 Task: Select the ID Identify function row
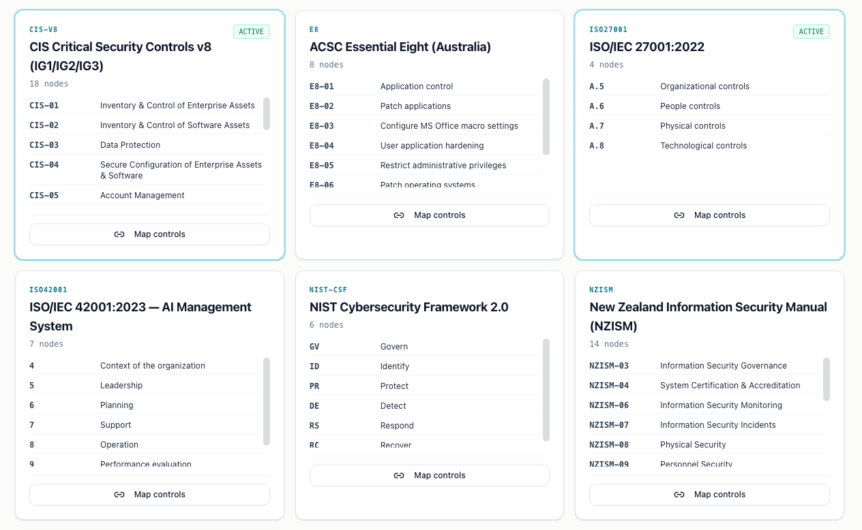[426, 367]
